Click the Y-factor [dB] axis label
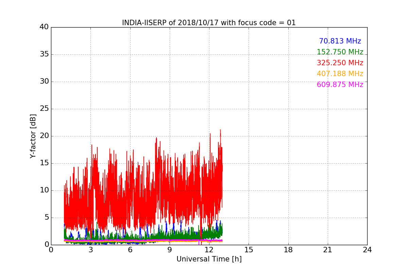Image resolution: width=408 pixels, height=272 pixels. pyautogui.click(x=33, y=136)
